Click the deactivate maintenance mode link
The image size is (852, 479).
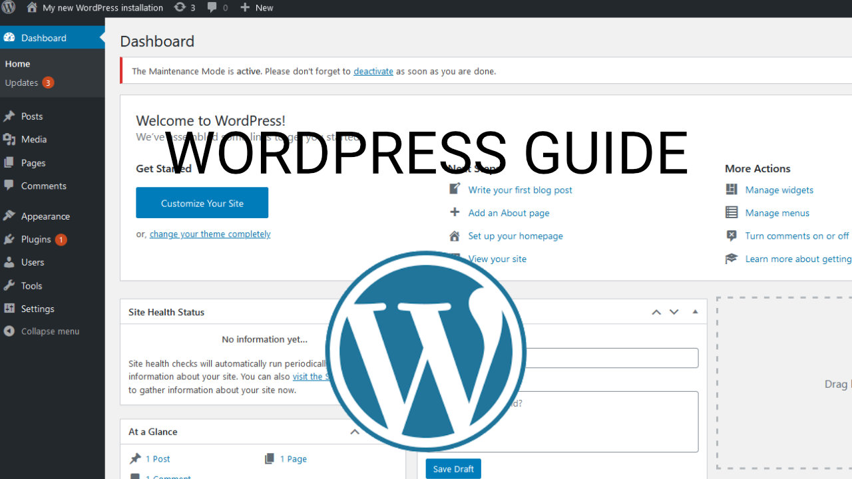[373, 71]
